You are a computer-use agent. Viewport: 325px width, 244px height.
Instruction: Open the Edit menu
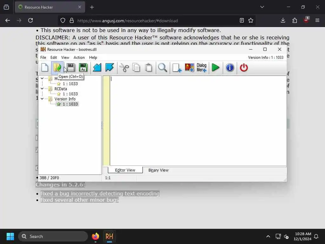coord(53,58)
